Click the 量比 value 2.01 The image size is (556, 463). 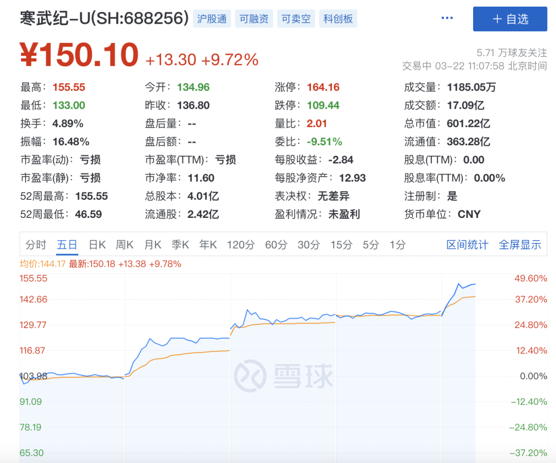point(317,124)
